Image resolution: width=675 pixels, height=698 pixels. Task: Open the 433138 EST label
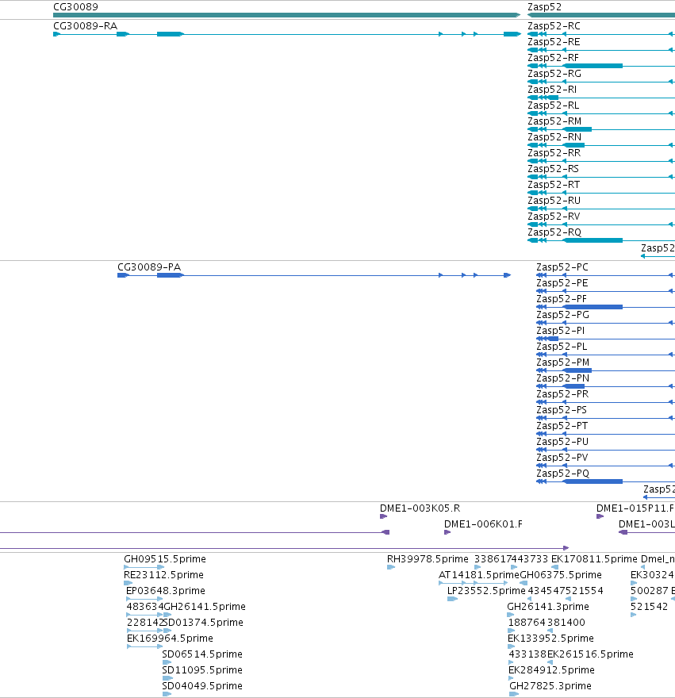(x=527, y=654)
